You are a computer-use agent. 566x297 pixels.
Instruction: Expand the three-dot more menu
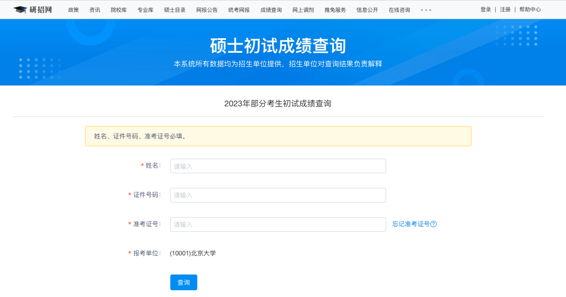pyautogui.click(x=426, y=10)
